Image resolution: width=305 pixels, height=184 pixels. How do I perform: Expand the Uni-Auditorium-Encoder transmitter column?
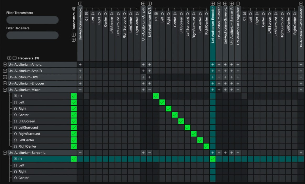213,3
